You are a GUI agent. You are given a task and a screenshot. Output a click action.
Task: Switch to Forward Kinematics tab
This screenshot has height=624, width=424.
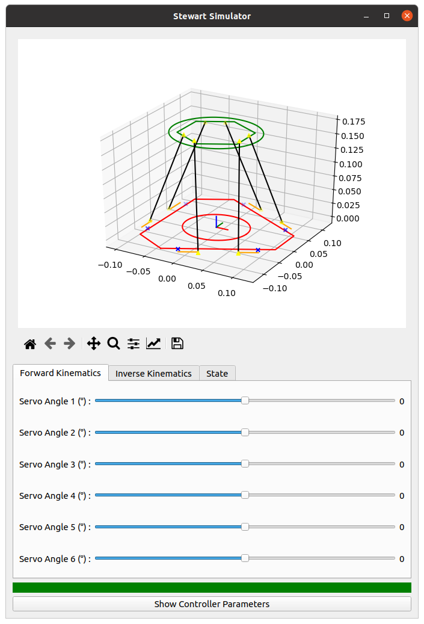click(61, 373)
